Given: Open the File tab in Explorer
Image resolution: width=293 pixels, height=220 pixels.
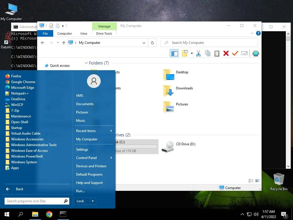Looking at the screenshot, I should (45, 34).
